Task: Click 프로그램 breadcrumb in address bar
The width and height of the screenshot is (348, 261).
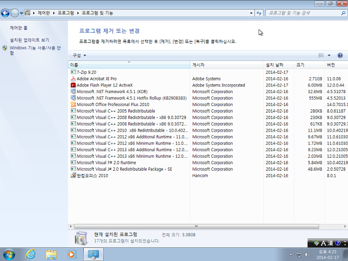Action: click(66, 13)
